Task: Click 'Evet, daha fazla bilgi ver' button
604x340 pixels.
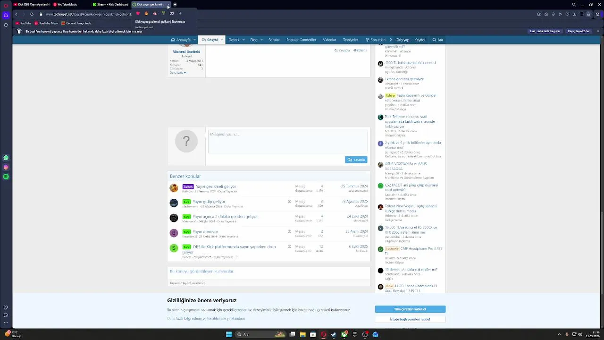Action: [545, 31]
